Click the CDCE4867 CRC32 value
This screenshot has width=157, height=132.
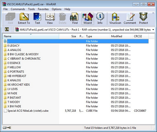[140, 111]
